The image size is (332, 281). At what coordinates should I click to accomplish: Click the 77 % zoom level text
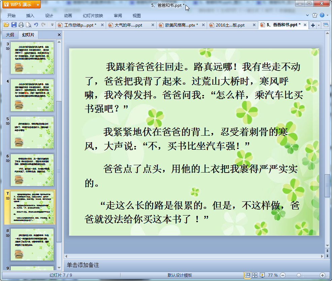tap(273, 275)
